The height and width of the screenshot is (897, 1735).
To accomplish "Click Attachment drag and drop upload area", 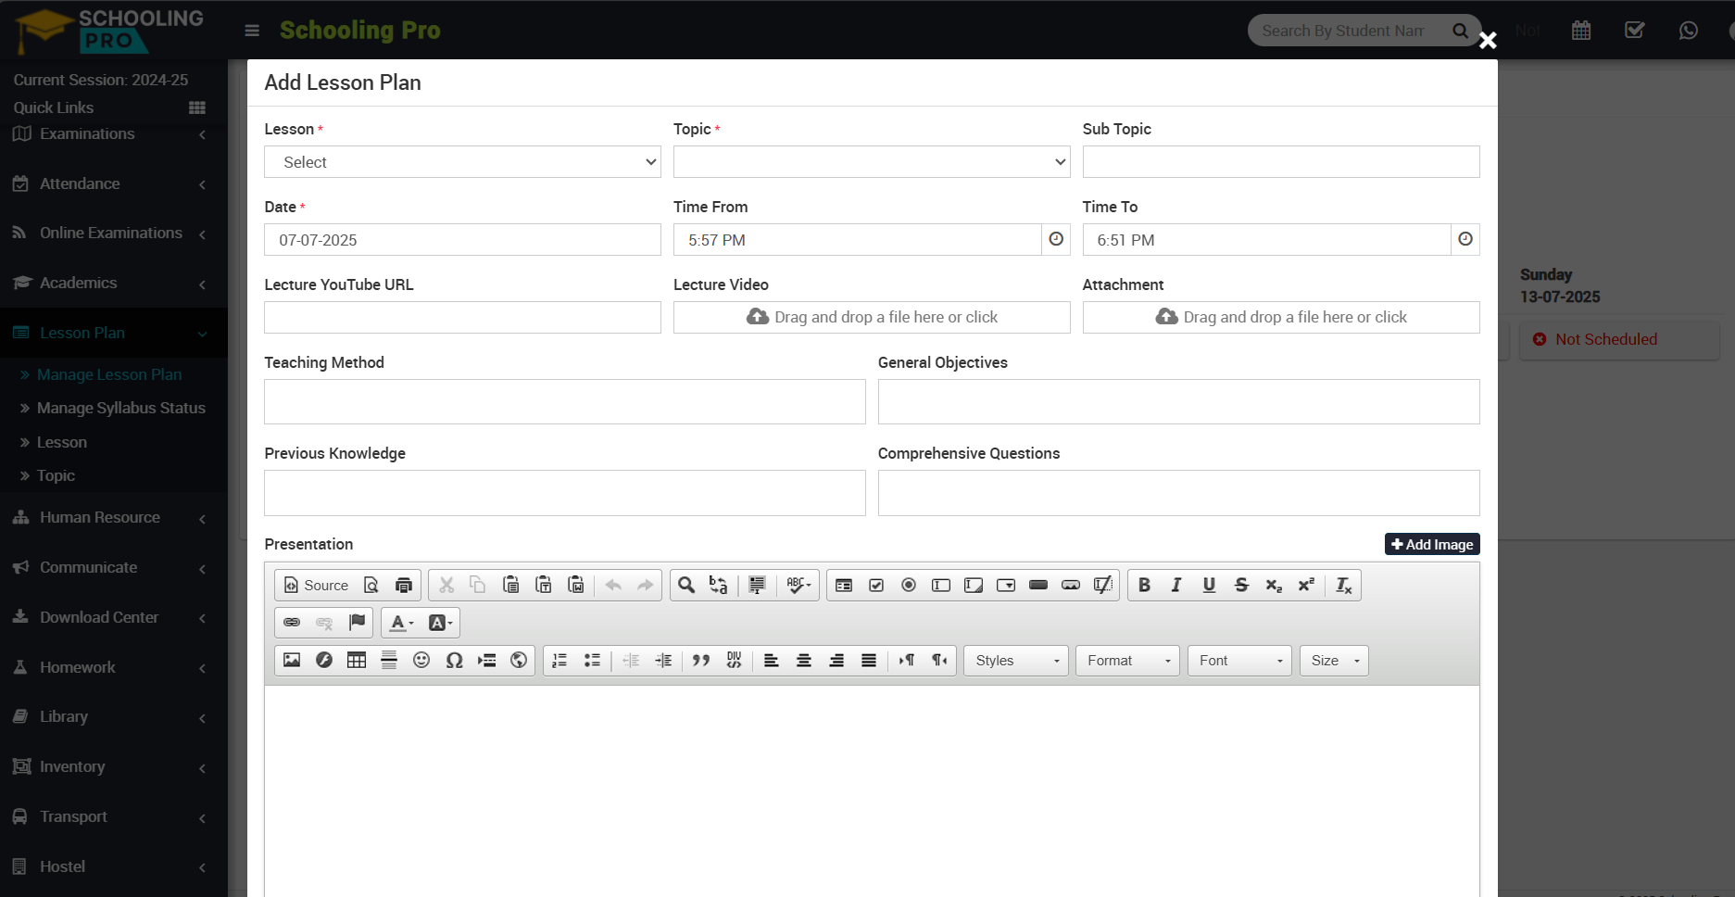I will [x=1281, y=317].
